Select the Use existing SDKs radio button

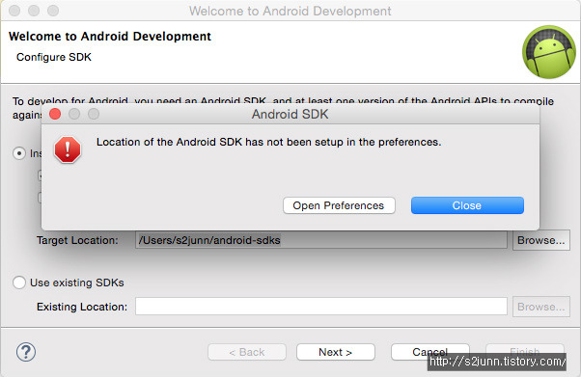(19, 283)
